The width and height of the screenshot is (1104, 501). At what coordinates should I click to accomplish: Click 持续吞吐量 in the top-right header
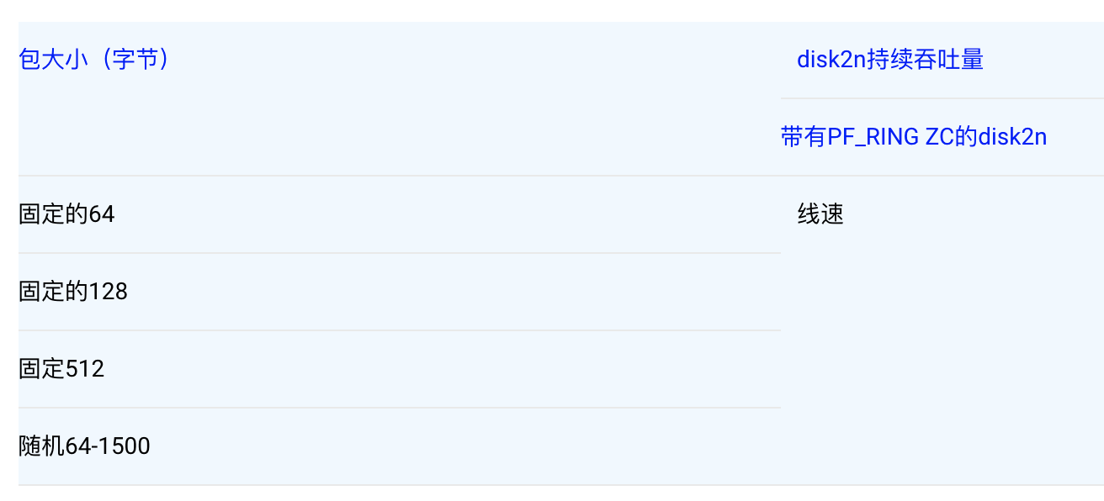(925, 60)
